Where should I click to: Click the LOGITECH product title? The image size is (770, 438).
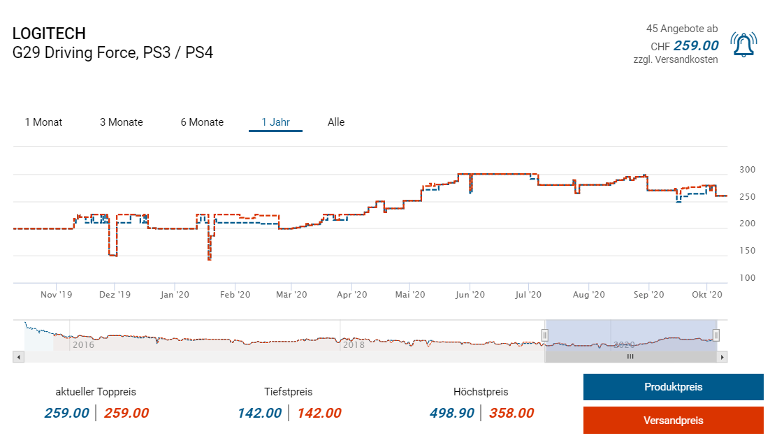49,34
